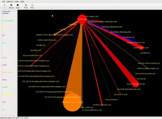
Task: Select HTTPS protocol legend entry
Action: [x=4, y=58]
